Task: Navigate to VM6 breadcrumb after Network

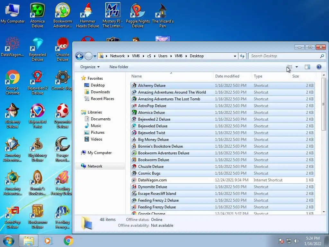Action: coord(136,56)
